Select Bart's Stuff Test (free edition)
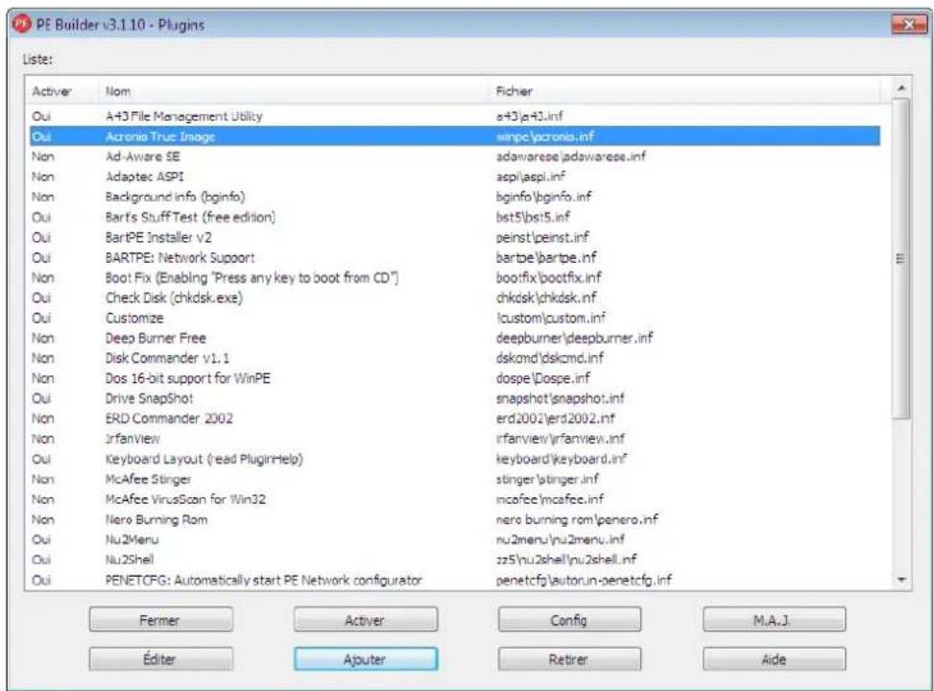 pyautogui.click(x=454, y=217)
